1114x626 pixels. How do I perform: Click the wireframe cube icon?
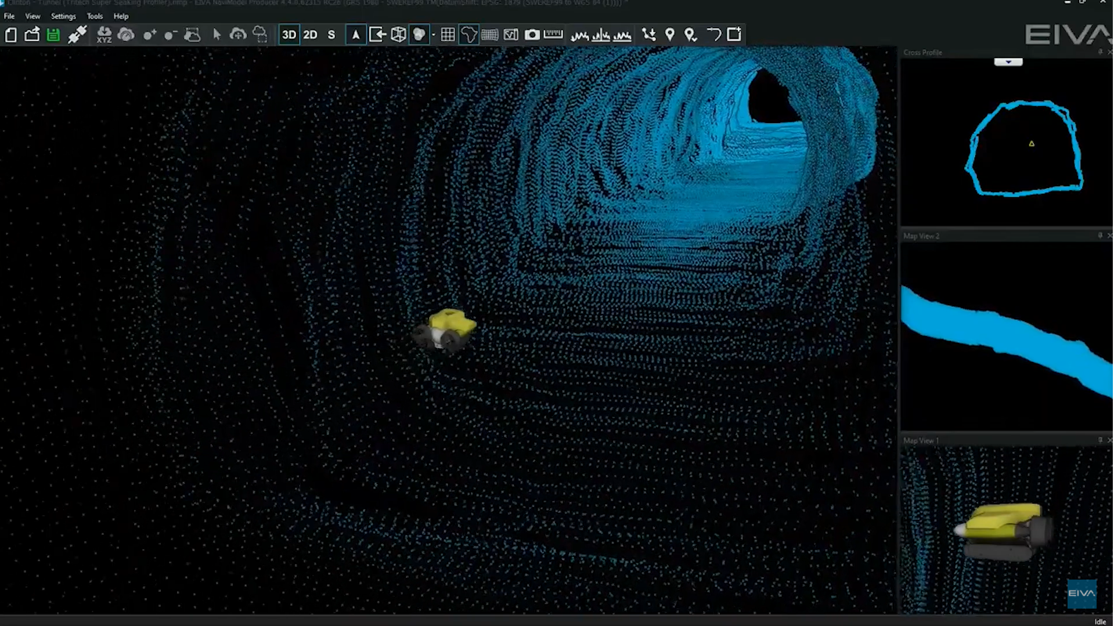(398, 35)
